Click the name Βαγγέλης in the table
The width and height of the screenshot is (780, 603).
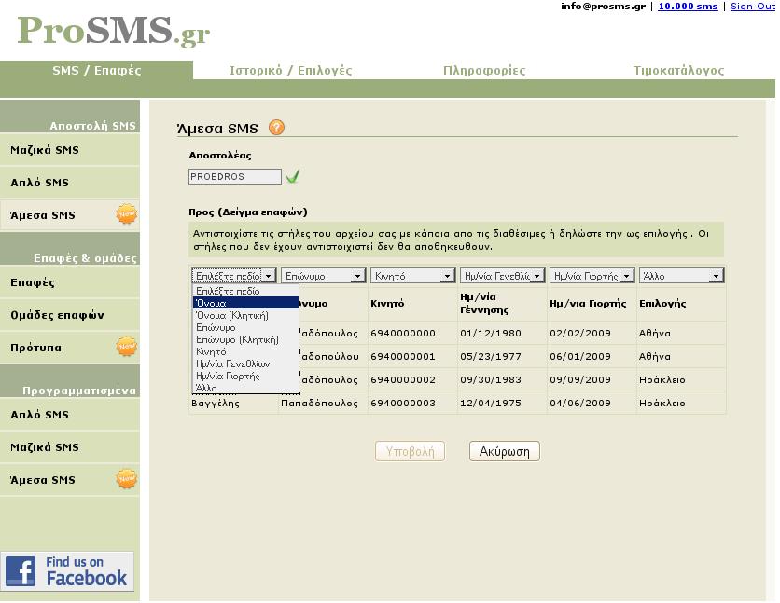pyautogui.click(x=216, y=404)
